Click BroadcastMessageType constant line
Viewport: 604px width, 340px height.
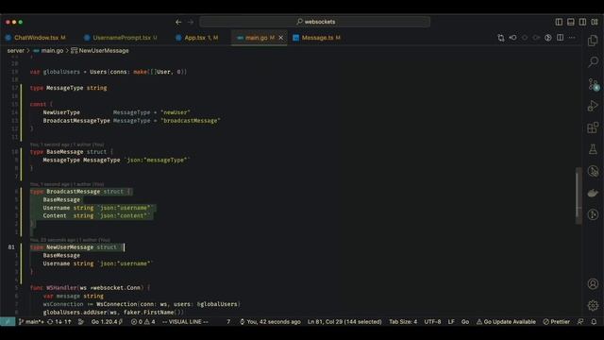[131, 121]
